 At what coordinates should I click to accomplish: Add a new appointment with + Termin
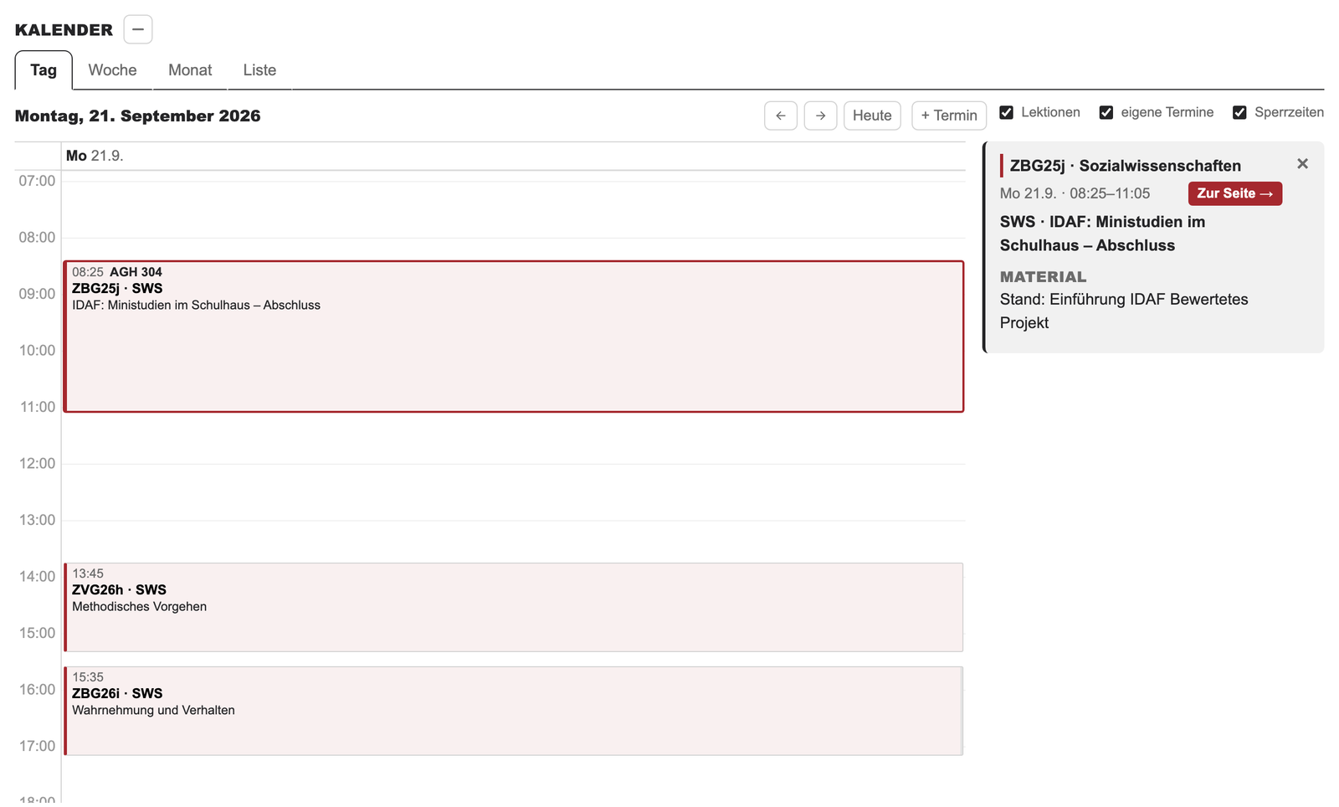[949, 116]
